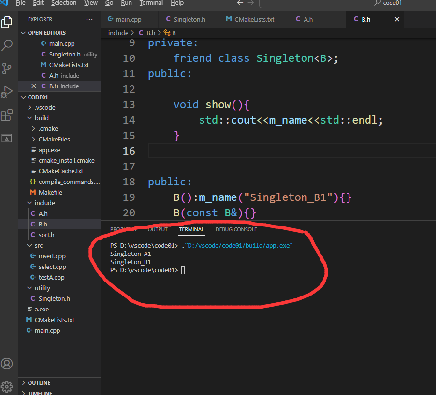
Task: Open CMakeCache.txt file
Action: coord(59,171)
